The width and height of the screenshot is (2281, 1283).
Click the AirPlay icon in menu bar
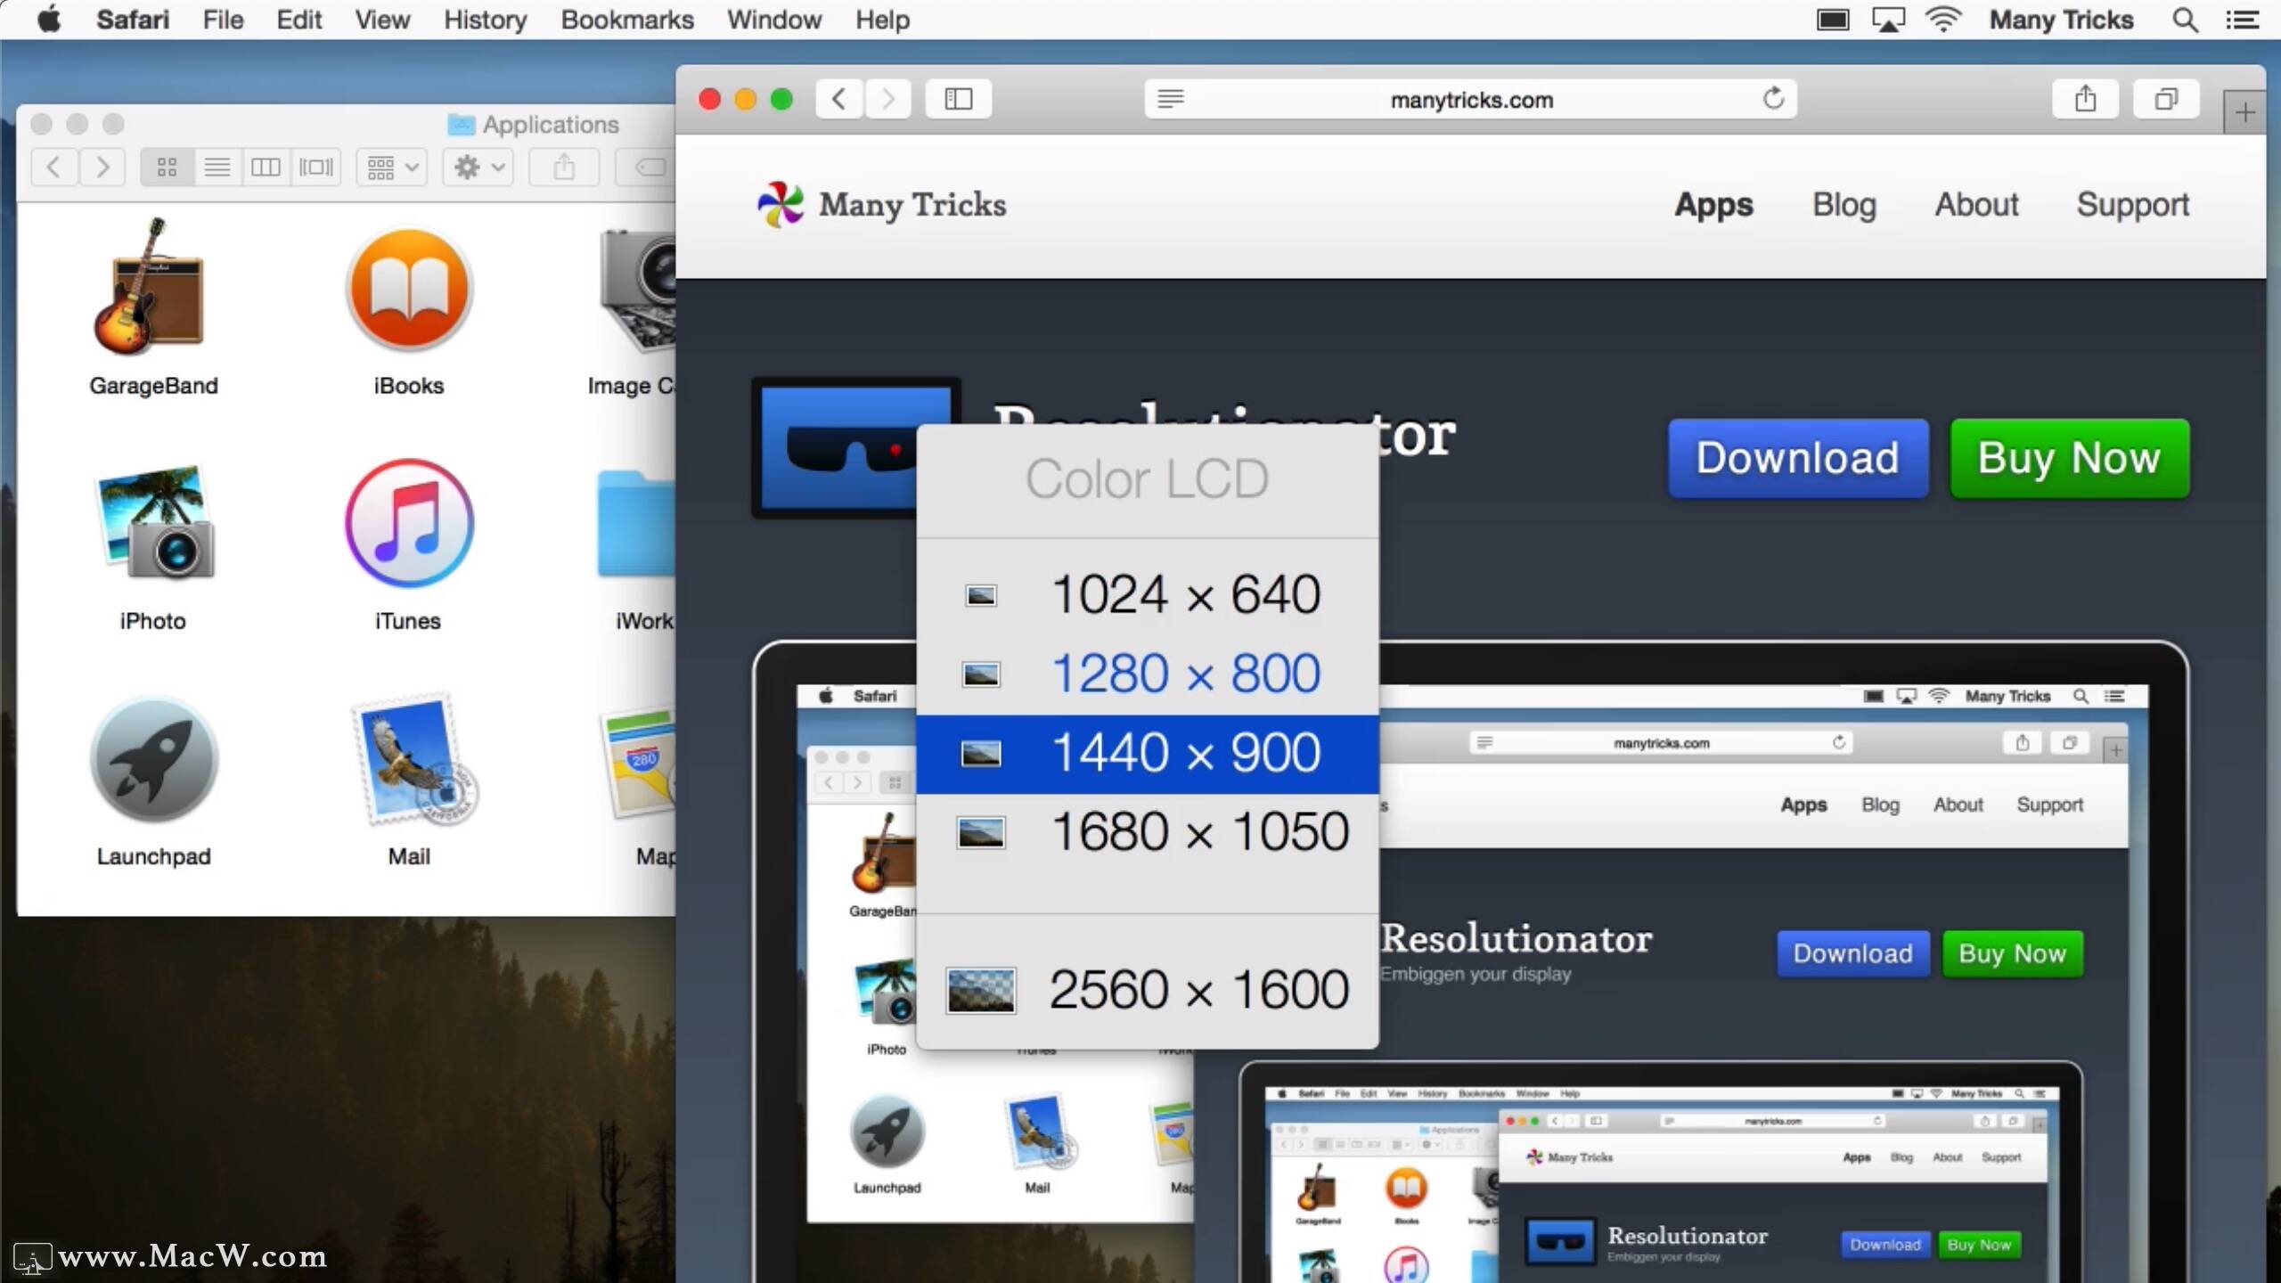(1888, 20)
